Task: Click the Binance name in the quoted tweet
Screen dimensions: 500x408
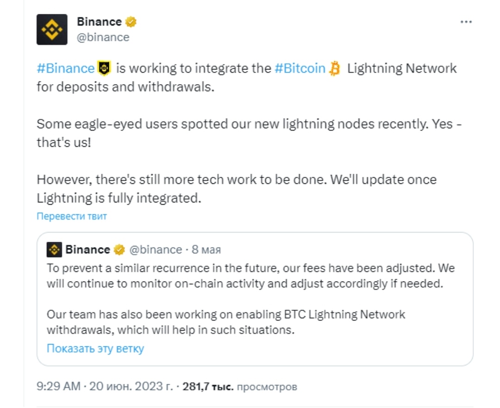Action: coord(87,250)
